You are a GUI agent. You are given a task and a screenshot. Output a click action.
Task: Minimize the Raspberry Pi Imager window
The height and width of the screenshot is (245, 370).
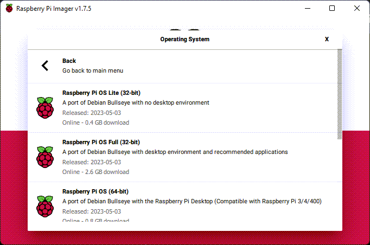tap(308, 8)
